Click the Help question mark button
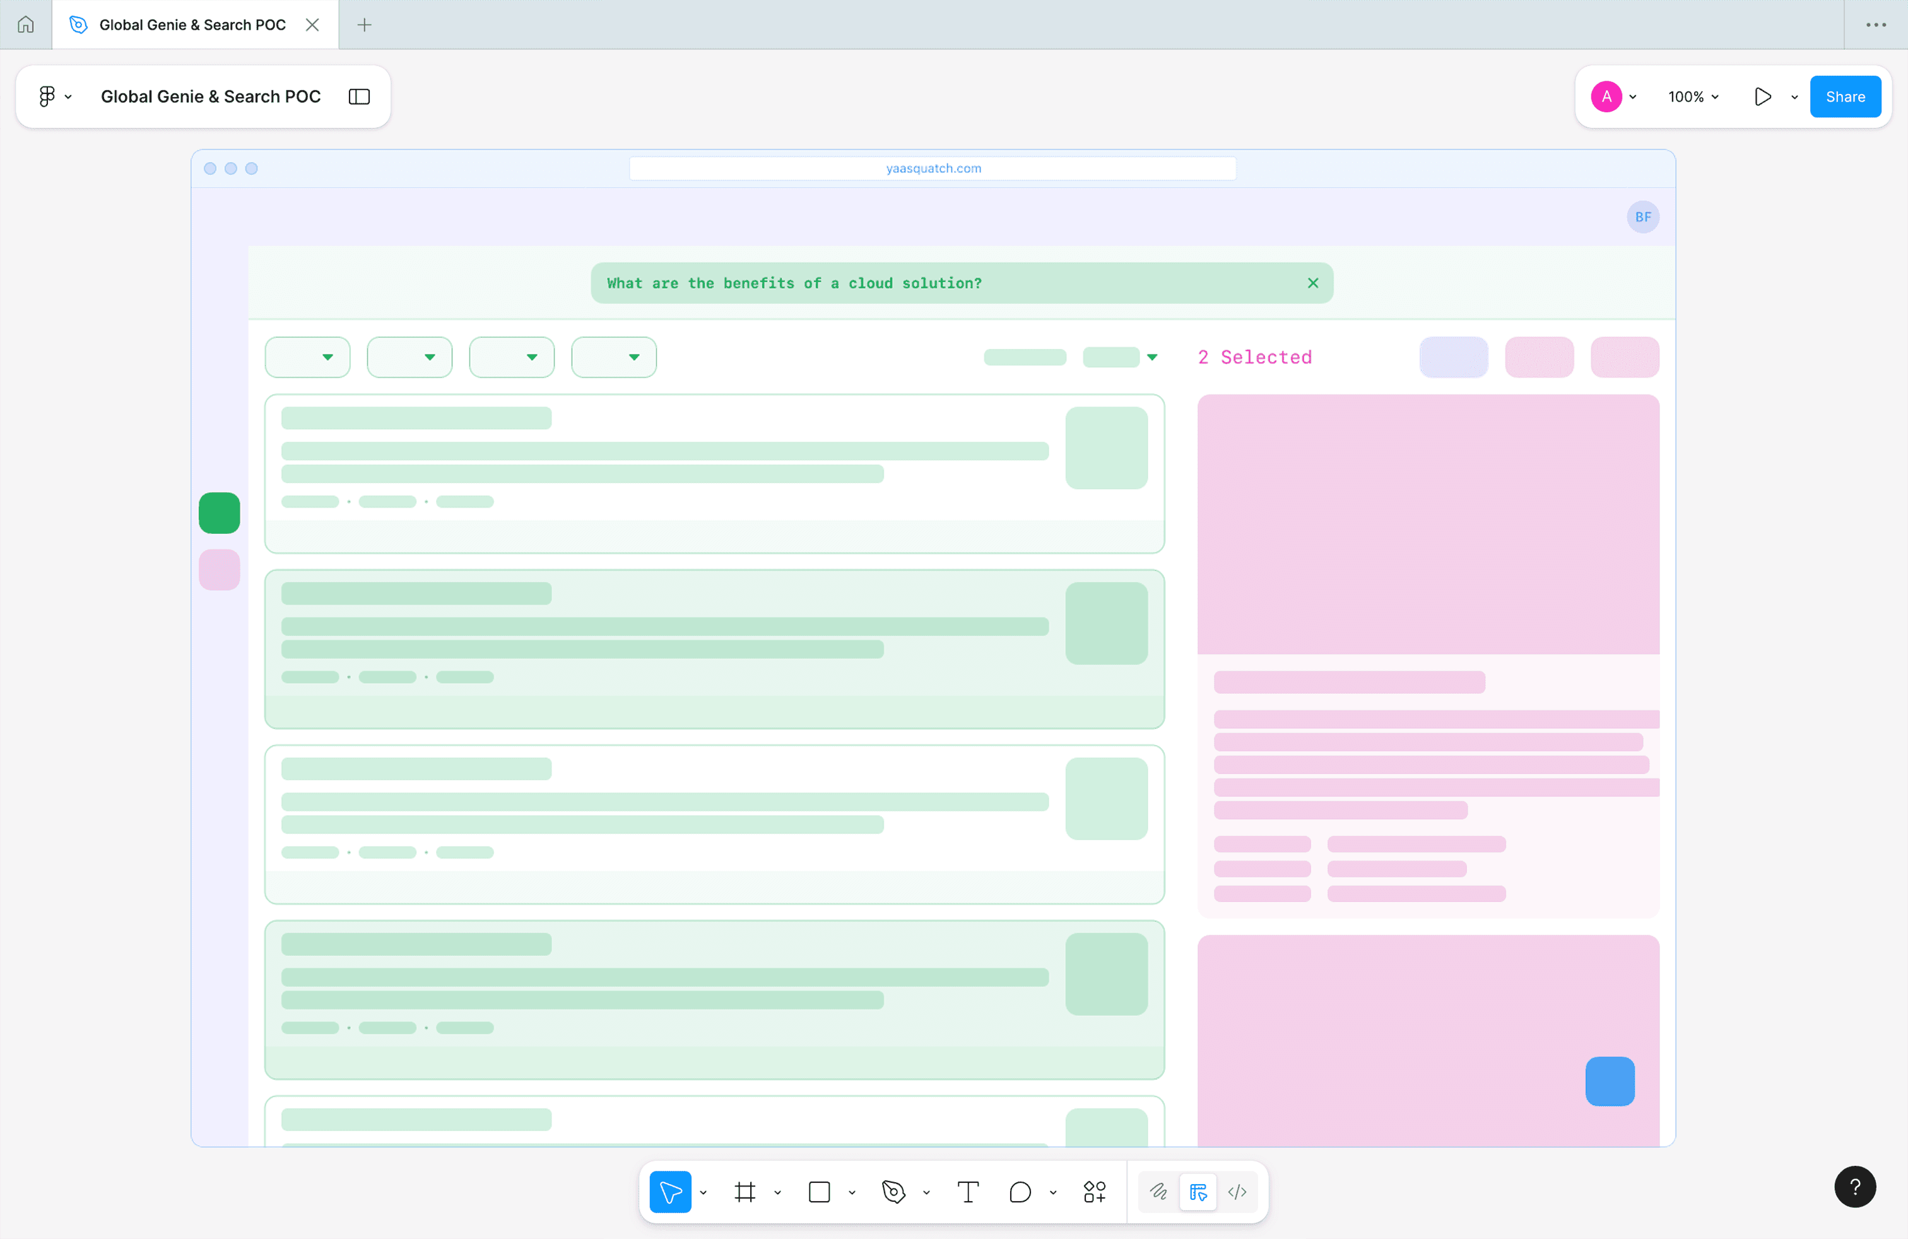This screenshot has width=1908, height=1239. click(x=1854, y=1186)
